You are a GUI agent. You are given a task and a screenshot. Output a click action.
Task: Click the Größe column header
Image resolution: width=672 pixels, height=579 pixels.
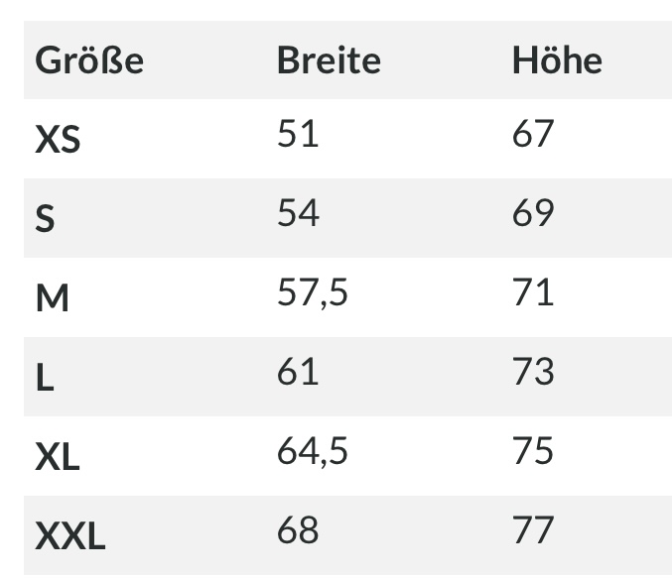(89, 61)
